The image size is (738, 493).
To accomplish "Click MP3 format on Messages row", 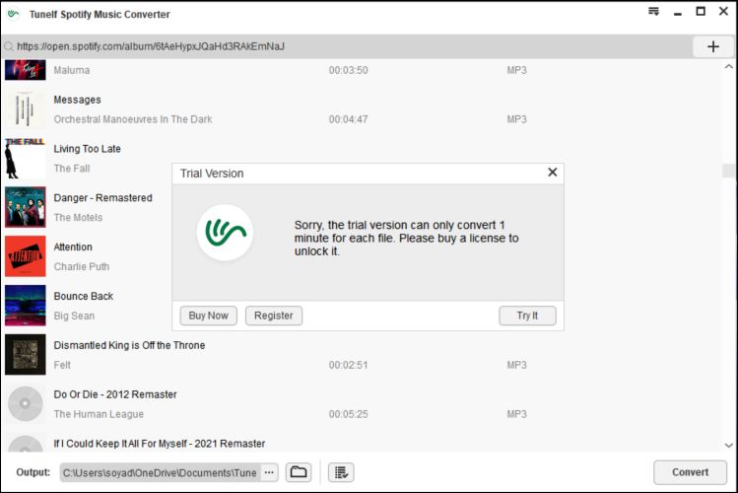I will pyautogui.click(x=516, y=119).
